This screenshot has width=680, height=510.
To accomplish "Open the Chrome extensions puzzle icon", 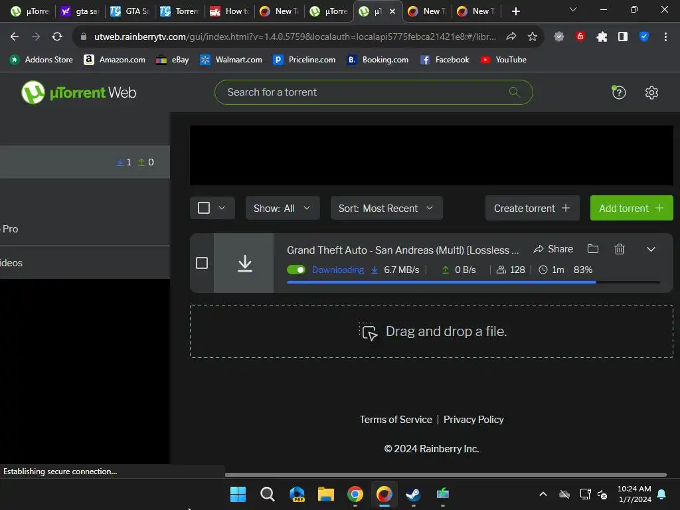I will pyautogui.click(x=602, y=37).
